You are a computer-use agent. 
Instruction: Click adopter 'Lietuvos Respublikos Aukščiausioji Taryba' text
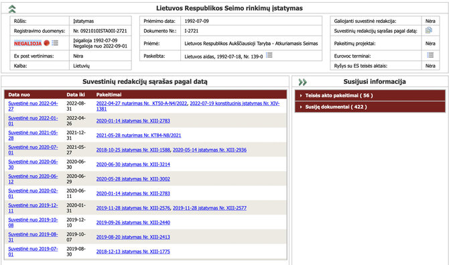(228, 44)
